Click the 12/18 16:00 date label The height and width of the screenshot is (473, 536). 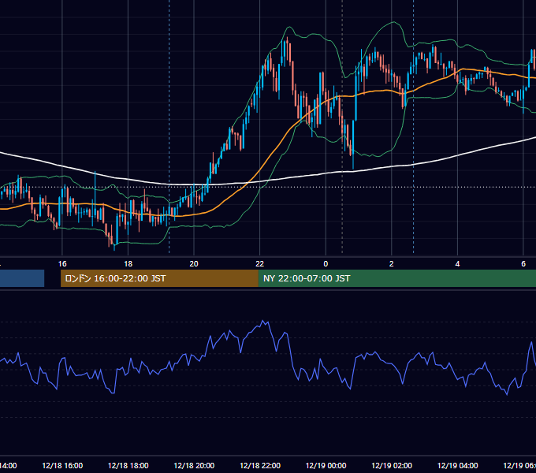click(x=62, y=465)
